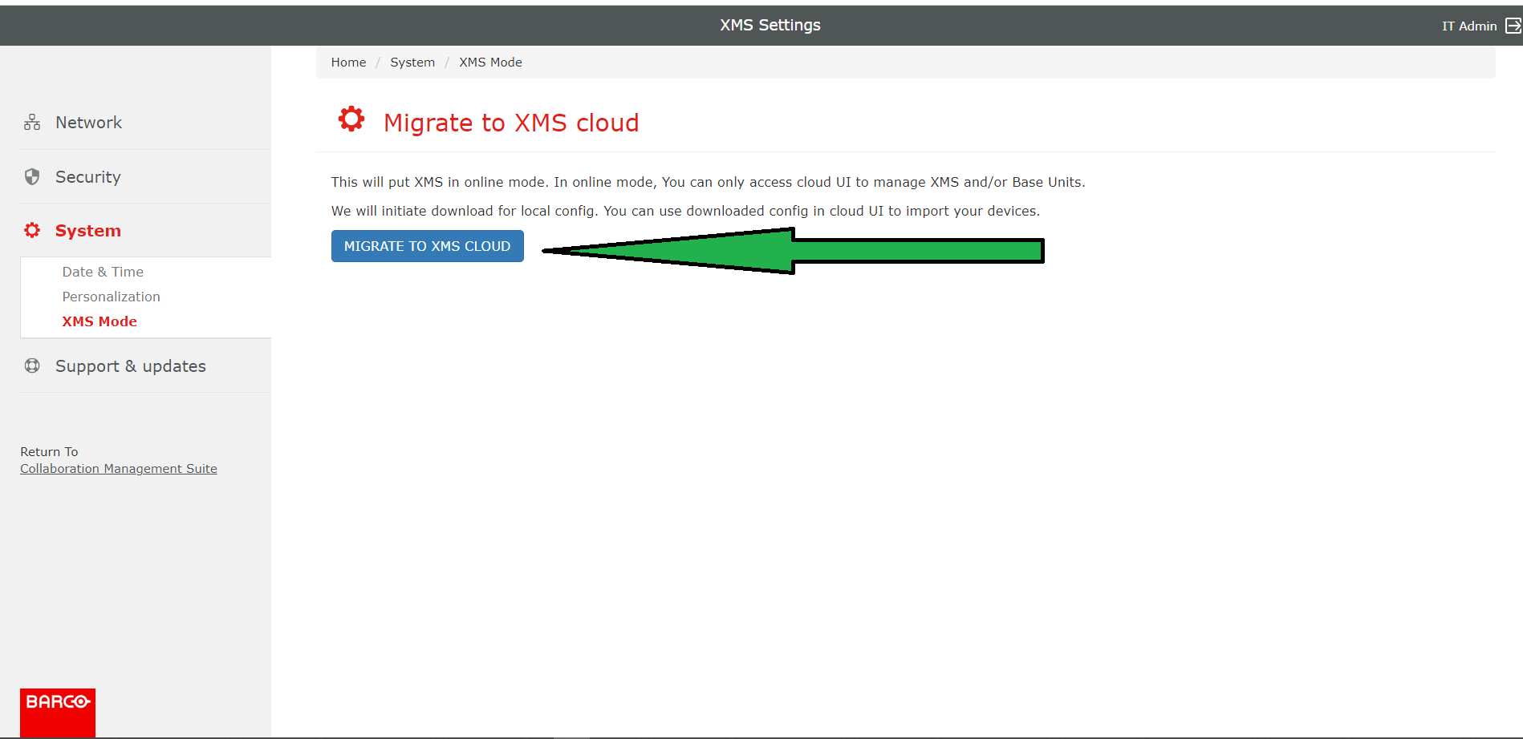Select Personalization submenu item
This screenshot has width=1523, height=739.
(x=111, y=297)
